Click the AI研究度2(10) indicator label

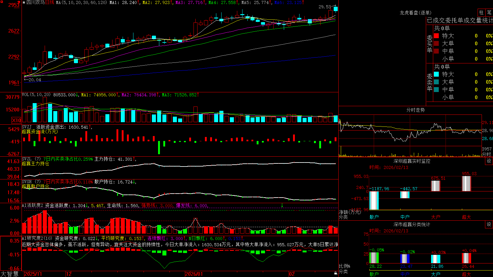(37, 238)
